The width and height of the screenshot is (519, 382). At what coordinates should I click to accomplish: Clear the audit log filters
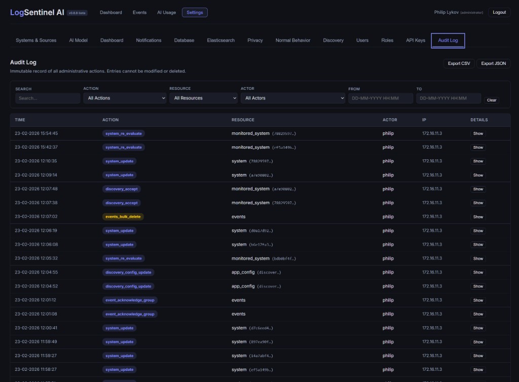point(492,100)
